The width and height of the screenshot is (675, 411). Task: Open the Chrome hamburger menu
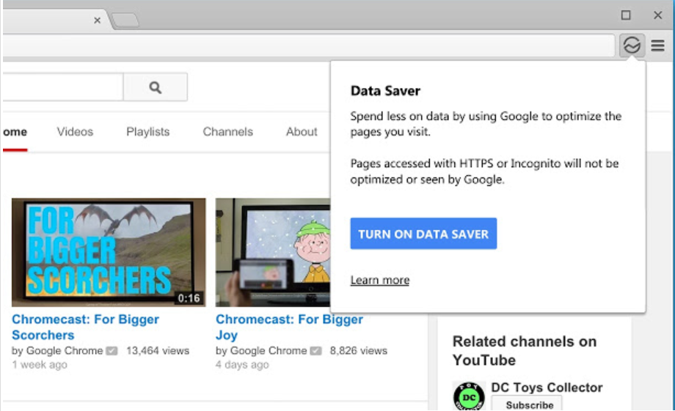(658, 45)
